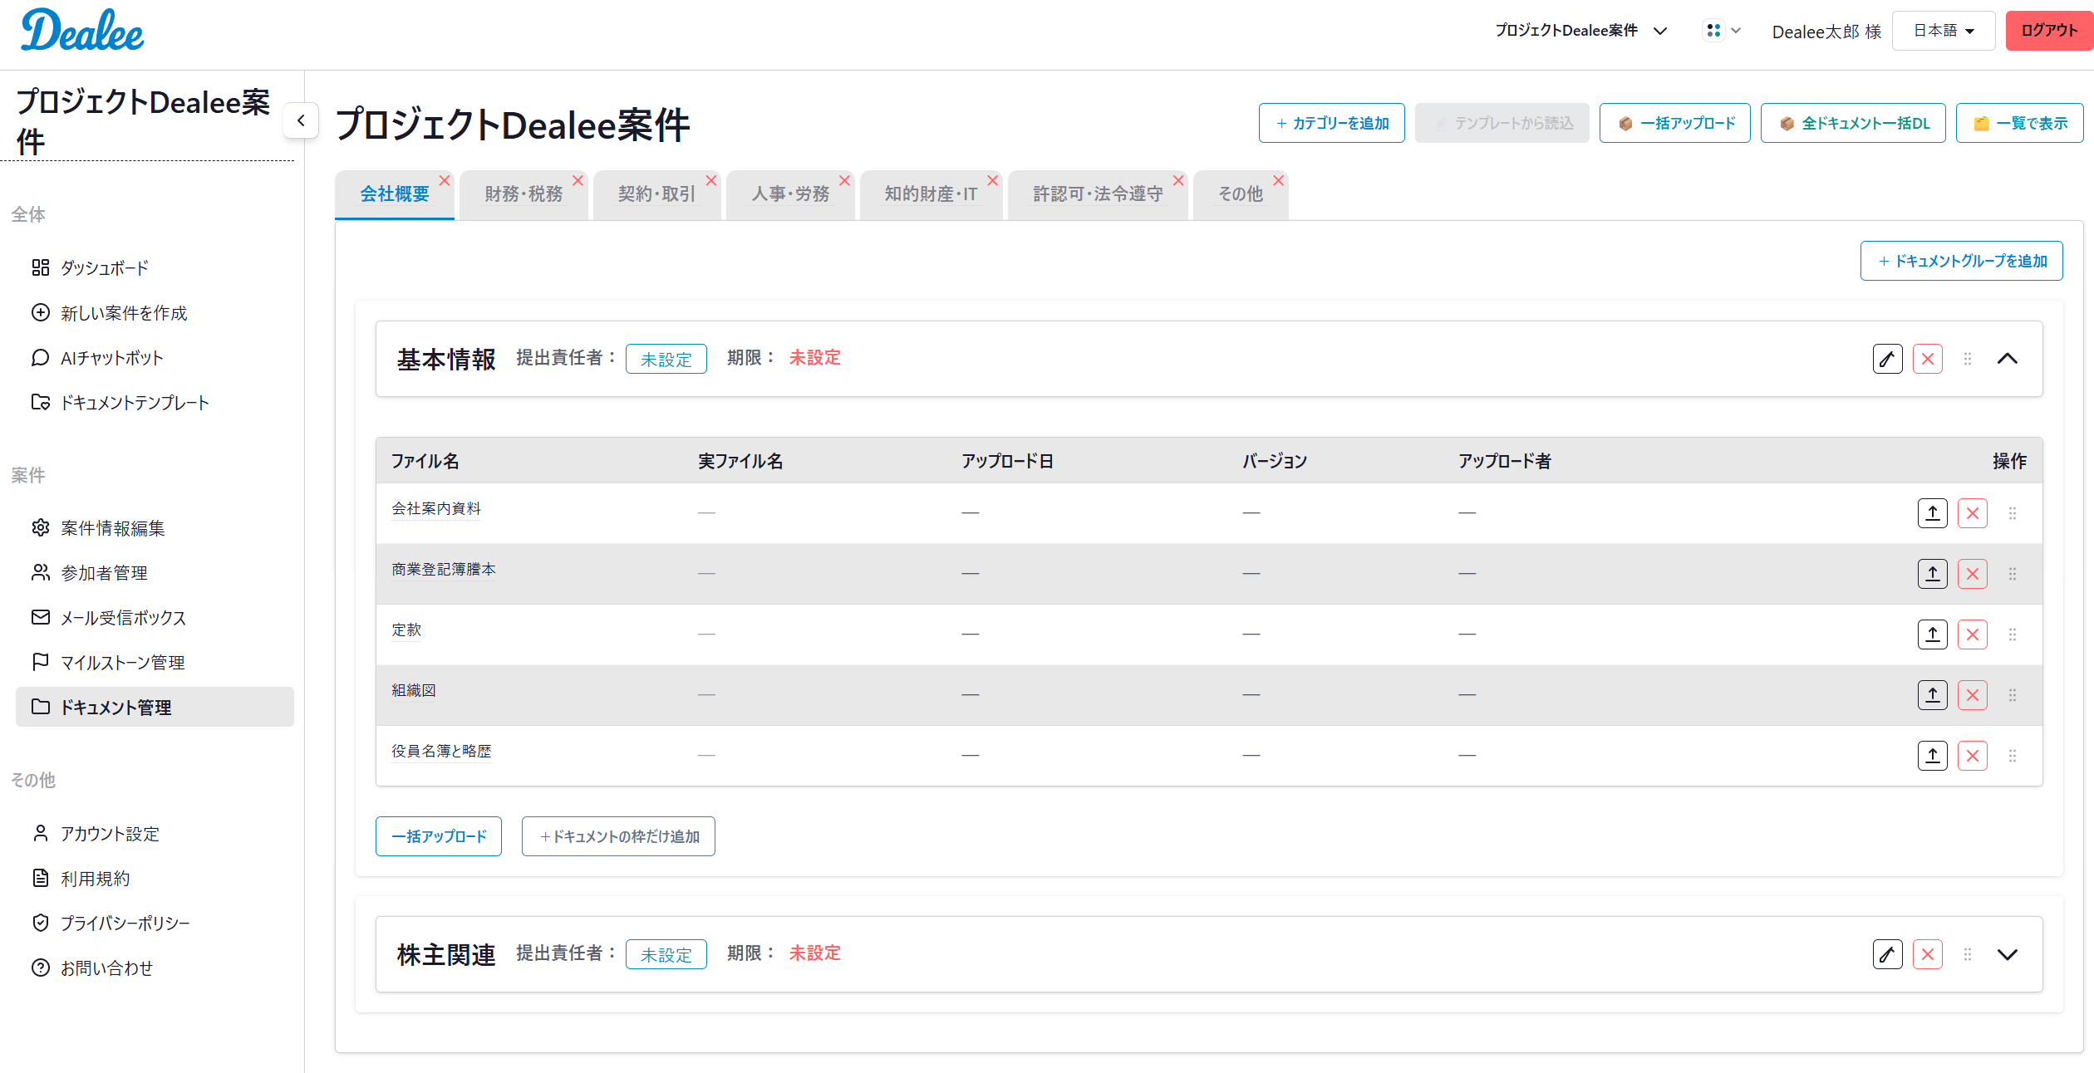Open 参加者管理 in the sidebar
This screenshot has height=1073, width=2094.
tap(155, 572)
